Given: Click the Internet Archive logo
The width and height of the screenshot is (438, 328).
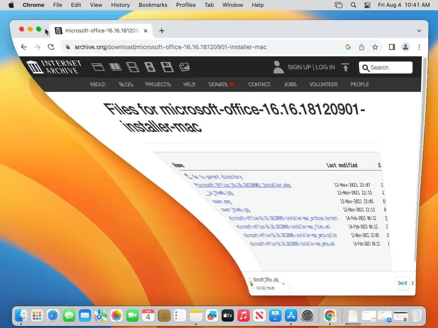Looking at the screenshot, I should click(54, 67).
